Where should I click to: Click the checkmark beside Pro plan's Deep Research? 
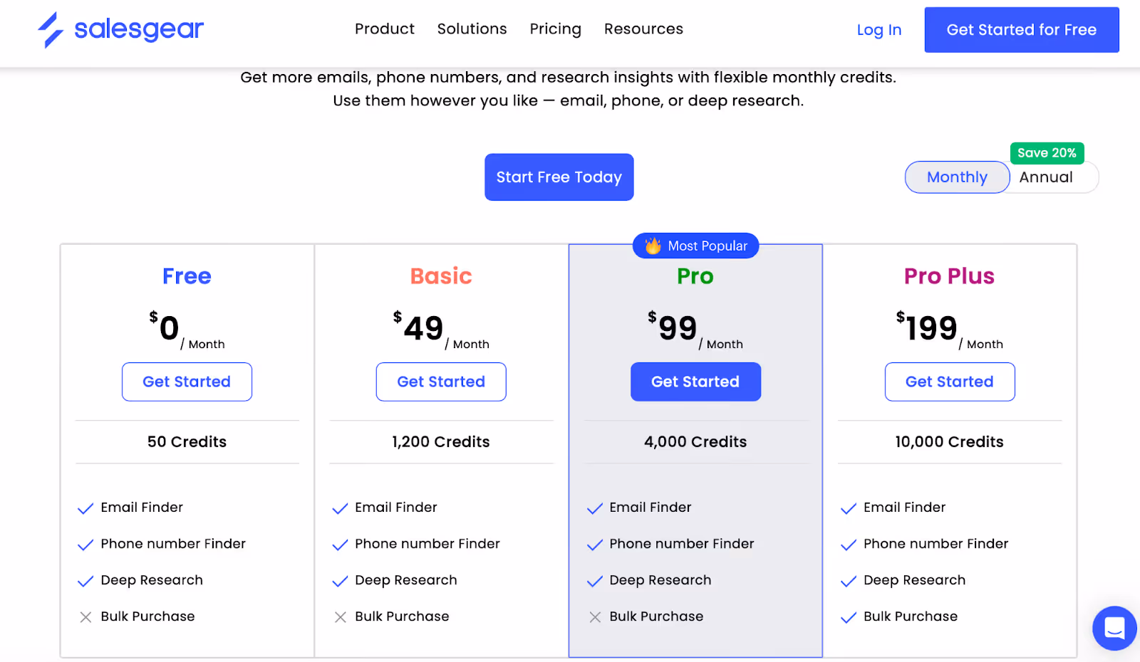(594, 581)
